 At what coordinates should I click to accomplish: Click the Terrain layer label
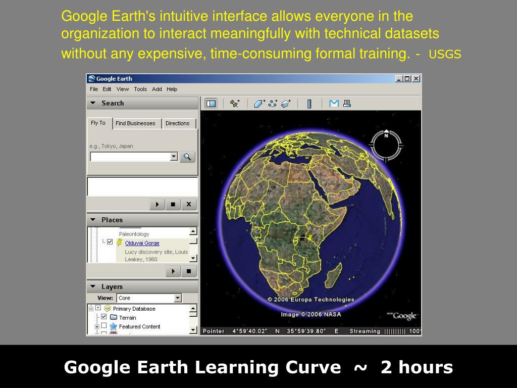128,318
